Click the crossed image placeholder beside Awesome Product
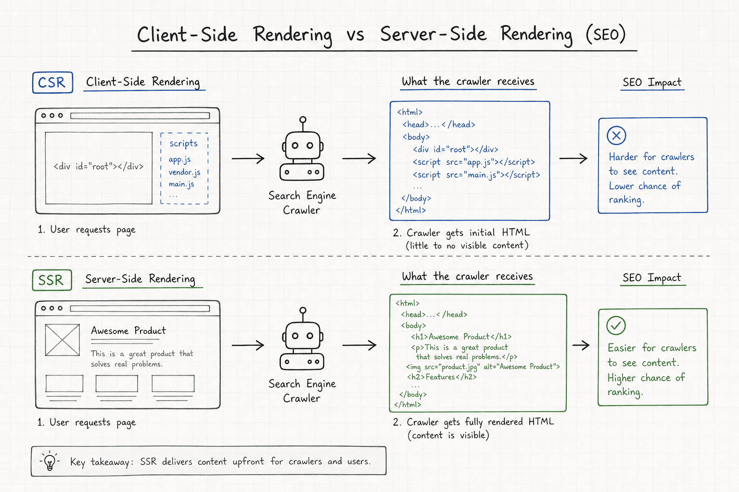The image size is (739, 492). pos(63,340)
